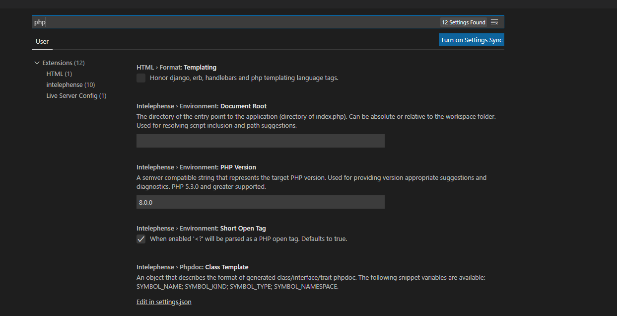This screenshot has width=617, height=316.
Task: Click the Clear Settings Search Results icon
Action: (494, 22)
